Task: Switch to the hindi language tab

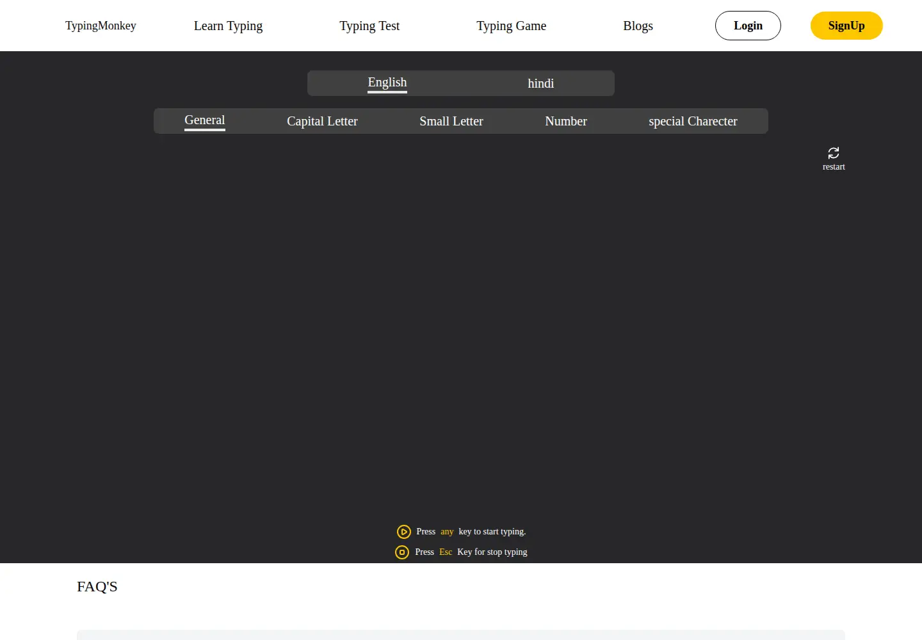Action: point(541,83)
